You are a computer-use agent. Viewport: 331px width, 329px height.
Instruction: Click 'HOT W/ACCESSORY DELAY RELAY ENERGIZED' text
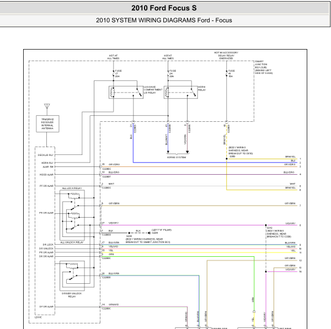coord(226,55)
